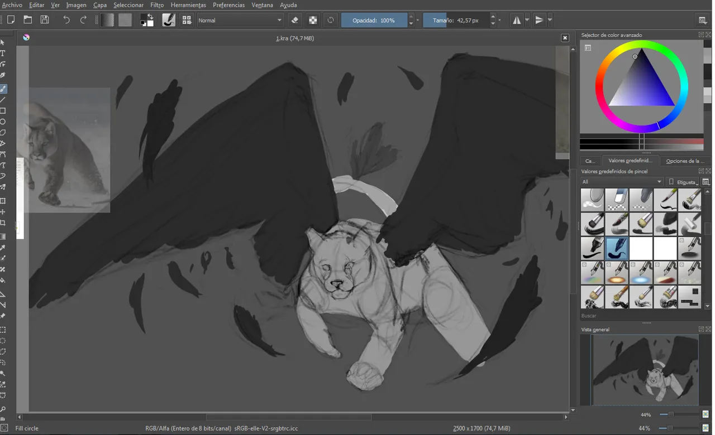Close the 1.kra document tab
The height and width of the screenshot is (435, 715).
point(565,38)
